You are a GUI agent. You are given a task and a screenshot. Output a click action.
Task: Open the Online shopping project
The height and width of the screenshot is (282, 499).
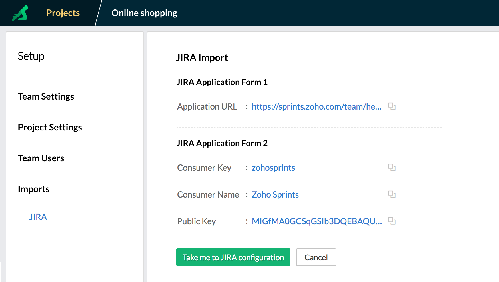(144, 13)
